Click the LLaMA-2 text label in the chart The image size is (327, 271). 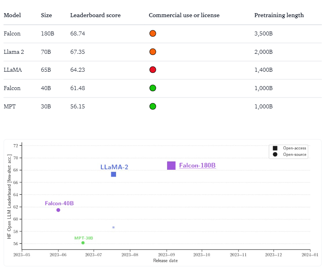tap(114, 167)
